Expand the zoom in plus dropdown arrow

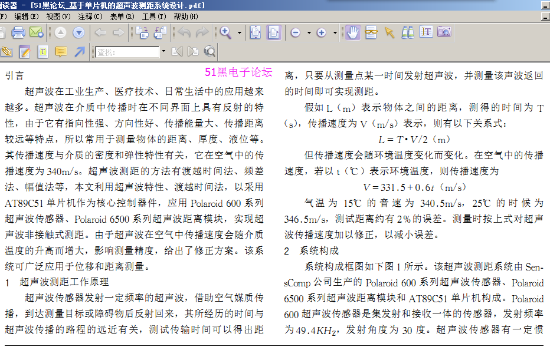(x=335, y=32)
